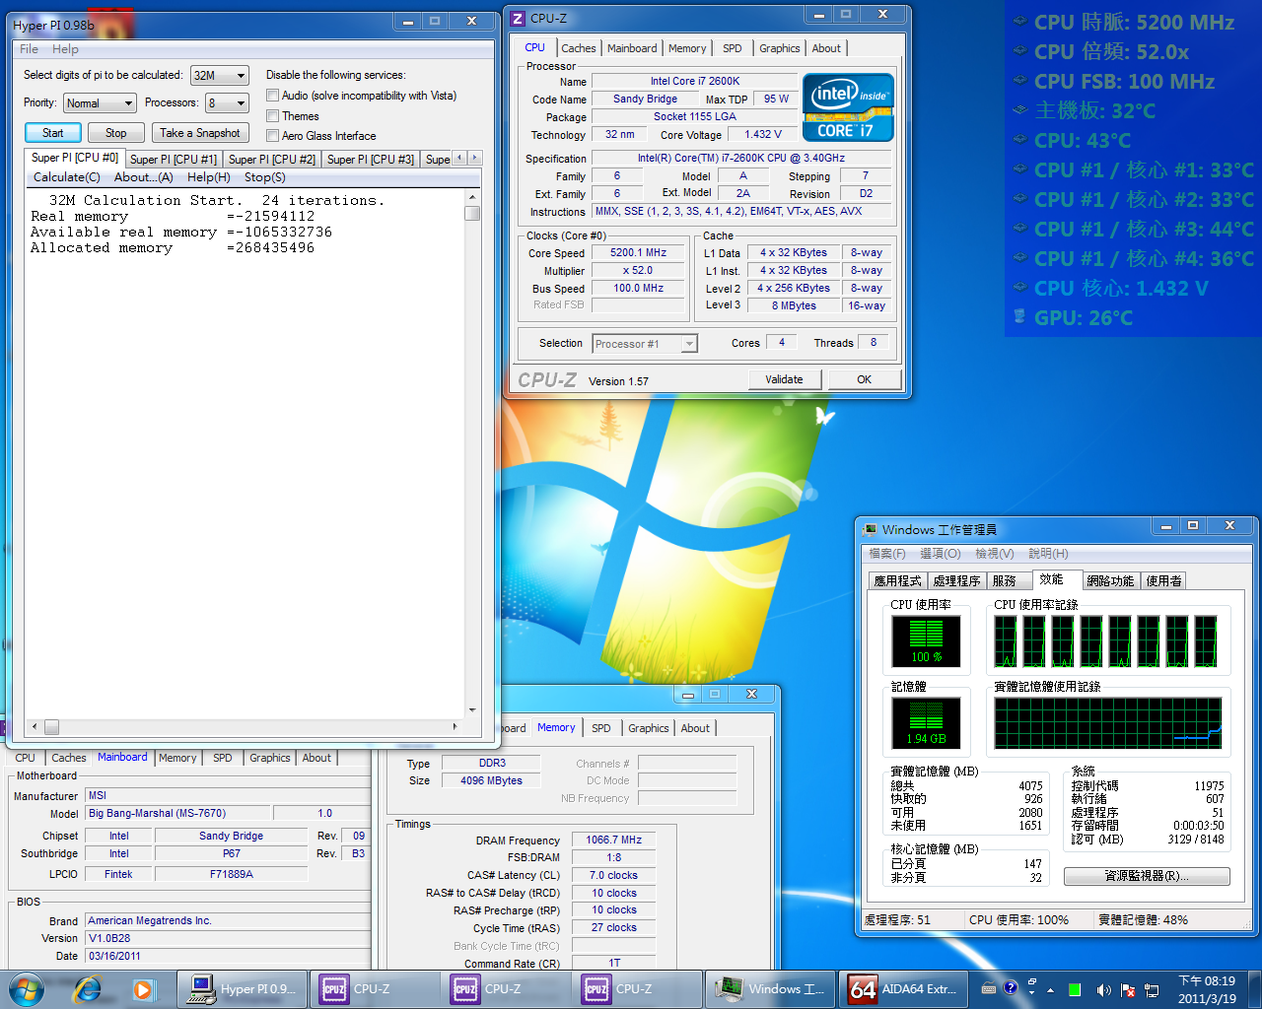Toggle Audio service checkbox in Hyper PI
Screen dimensions: 1262x1009
[272, 96]
